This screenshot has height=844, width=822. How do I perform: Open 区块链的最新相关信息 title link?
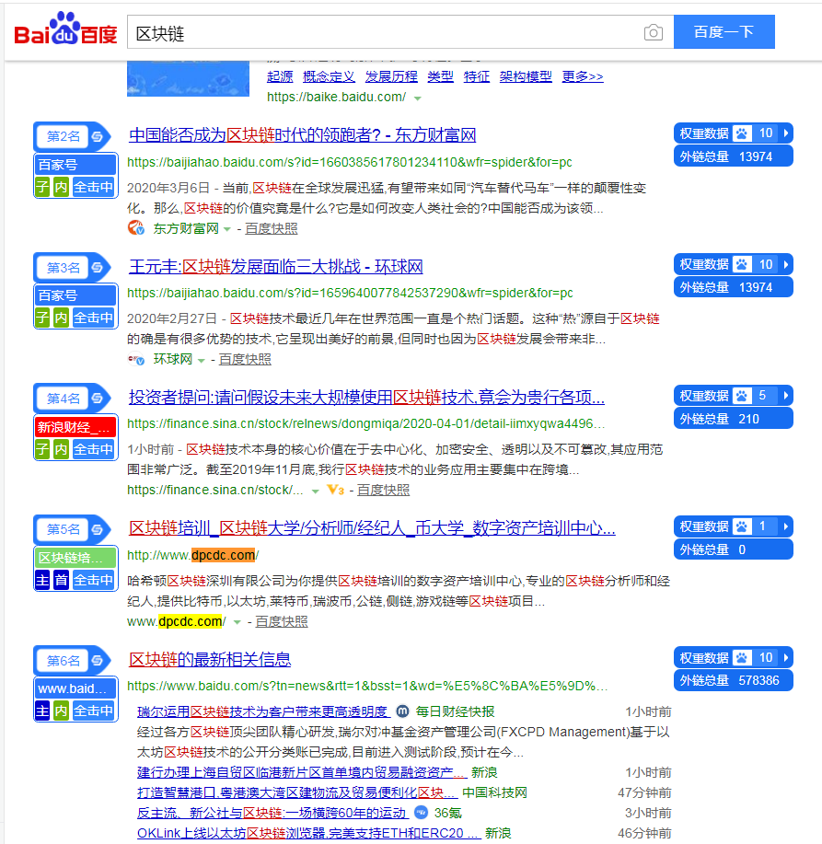coord(210,659)
